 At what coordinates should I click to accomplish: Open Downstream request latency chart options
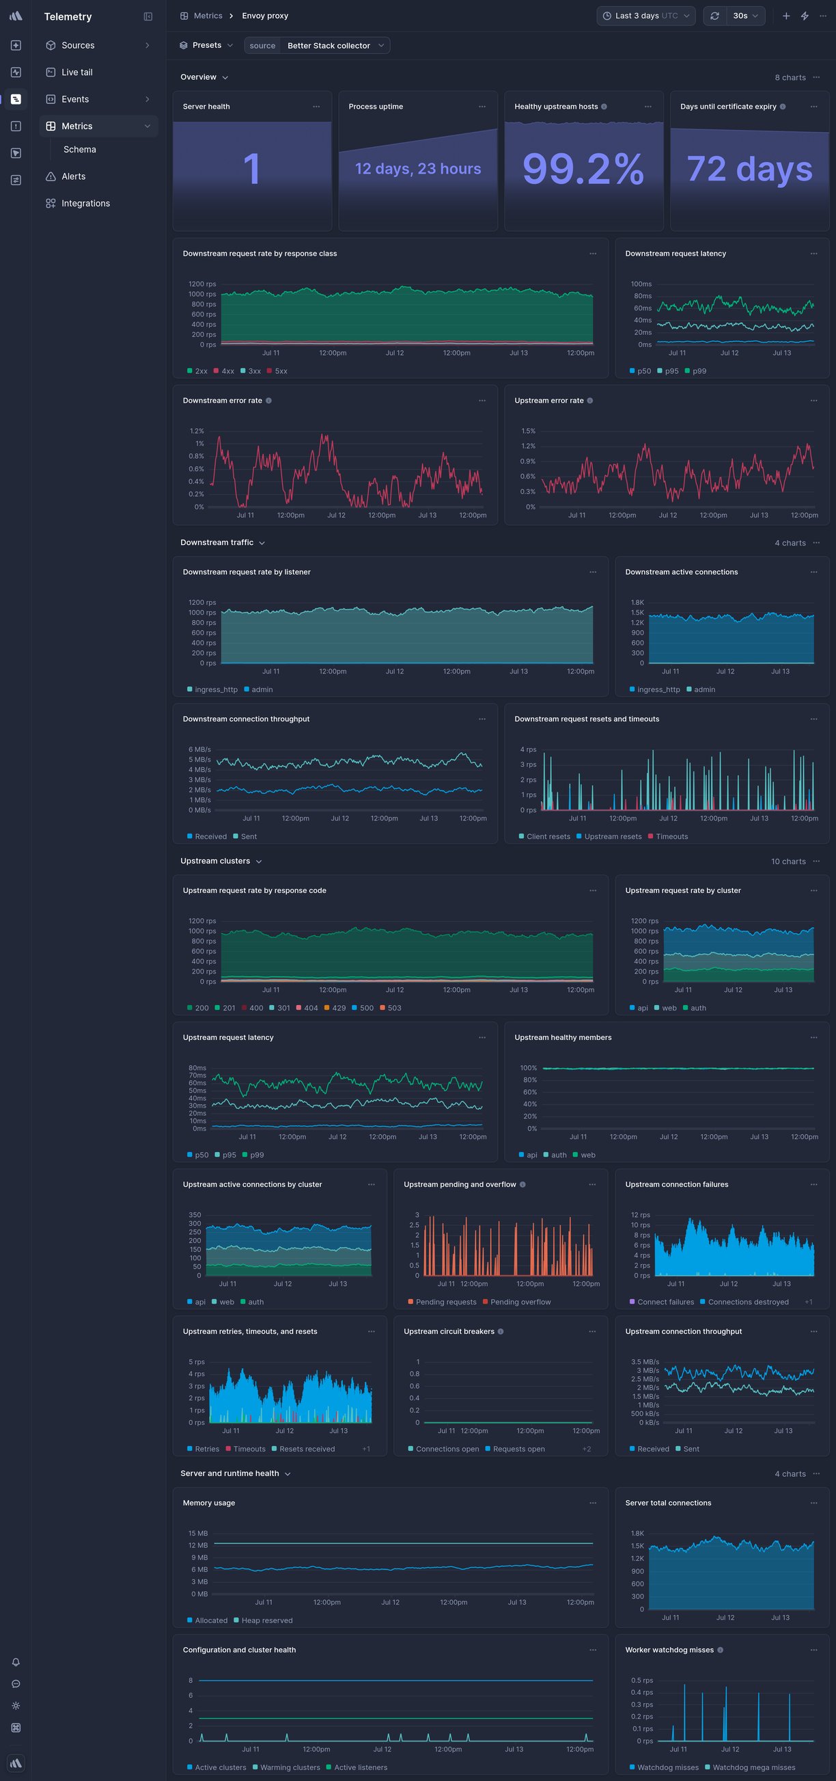(814, 254)
